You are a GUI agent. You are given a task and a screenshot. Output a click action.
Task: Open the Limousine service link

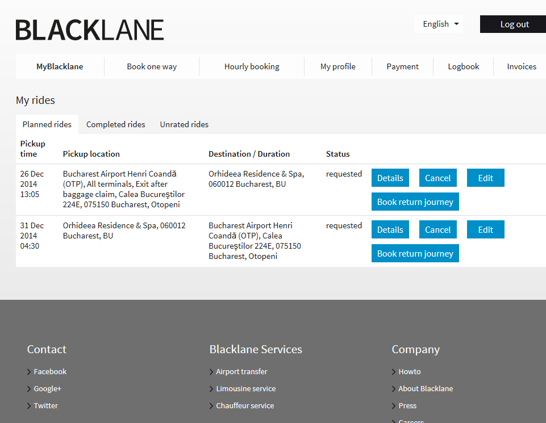[x=246, y=388]
